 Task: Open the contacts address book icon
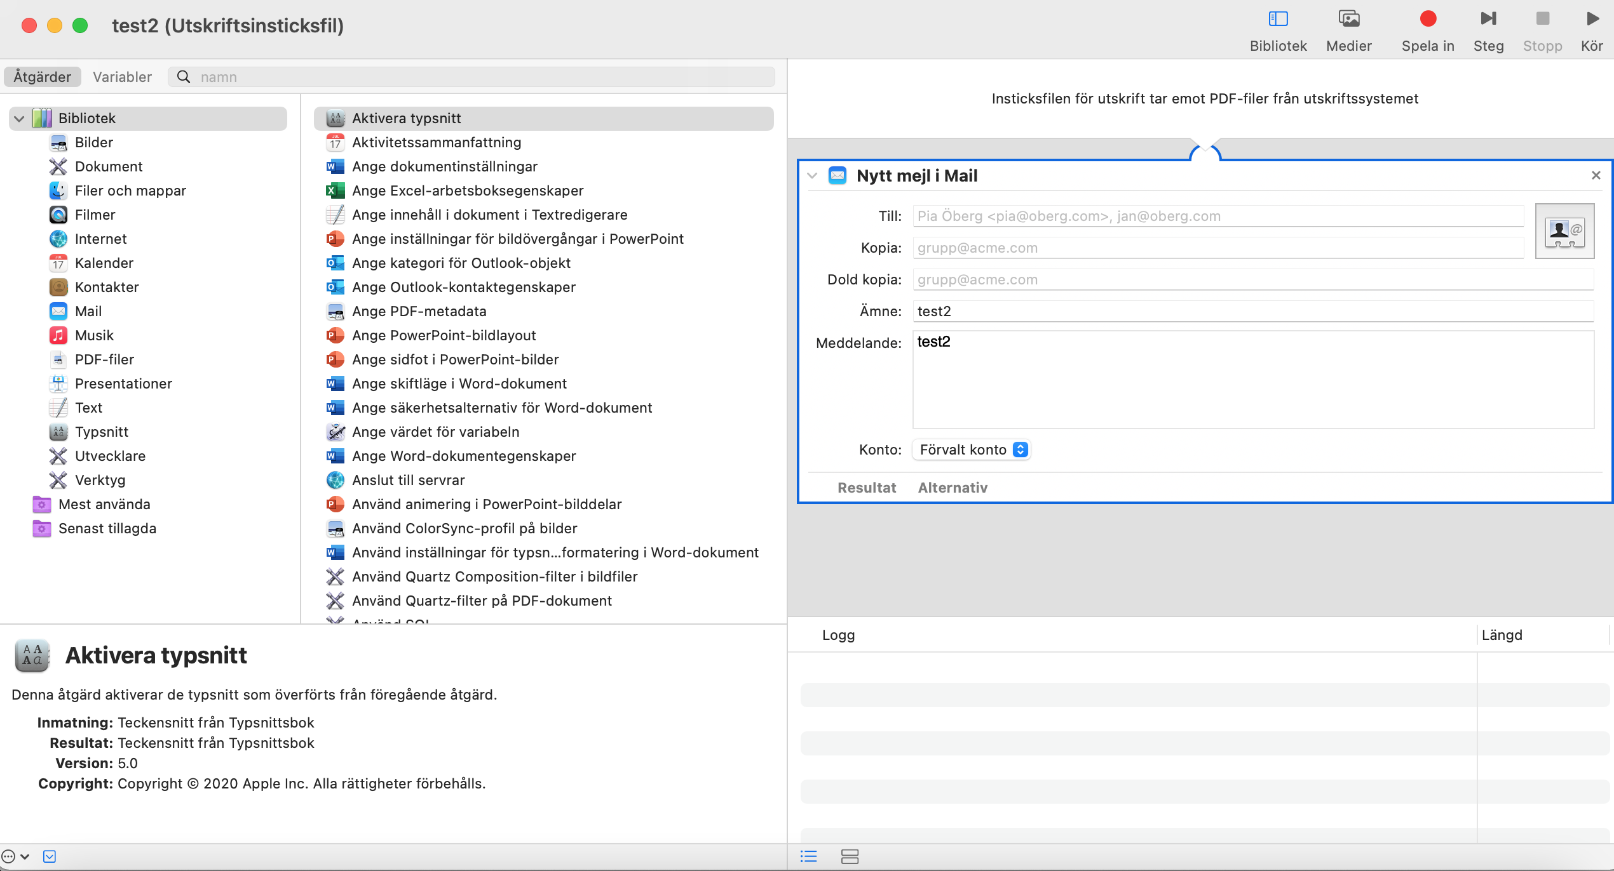(x=1564, y=231)
